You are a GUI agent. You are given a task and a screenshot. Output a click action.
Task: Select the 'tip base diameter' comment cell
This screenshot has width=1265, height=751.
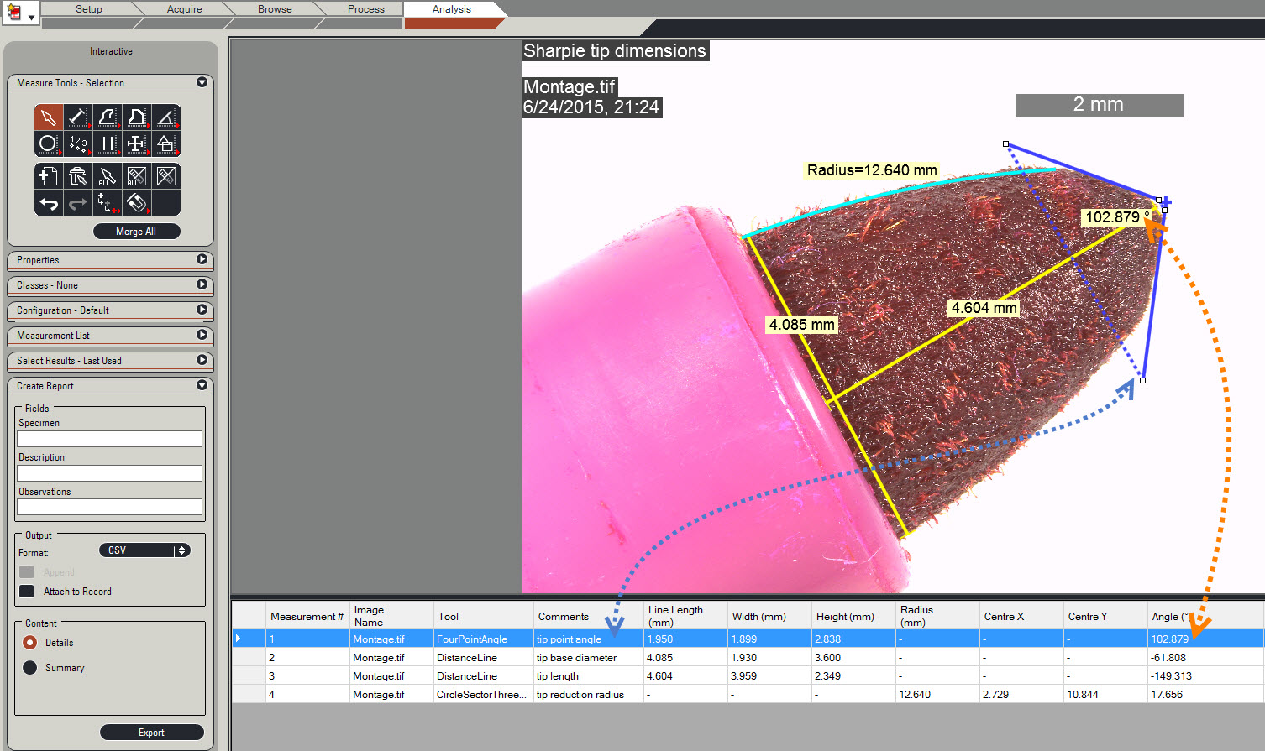pyautogui.click(x=588, y=658)
